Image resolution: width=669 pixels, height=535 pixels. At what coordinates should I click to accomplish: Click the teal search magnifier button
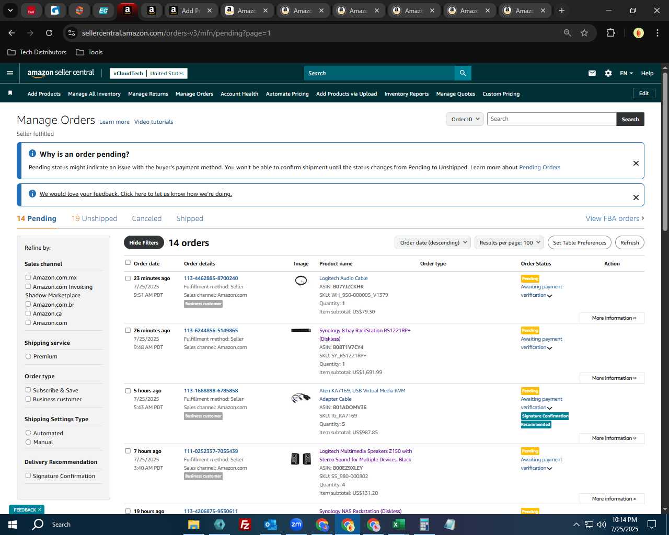[x=463, y=73]
